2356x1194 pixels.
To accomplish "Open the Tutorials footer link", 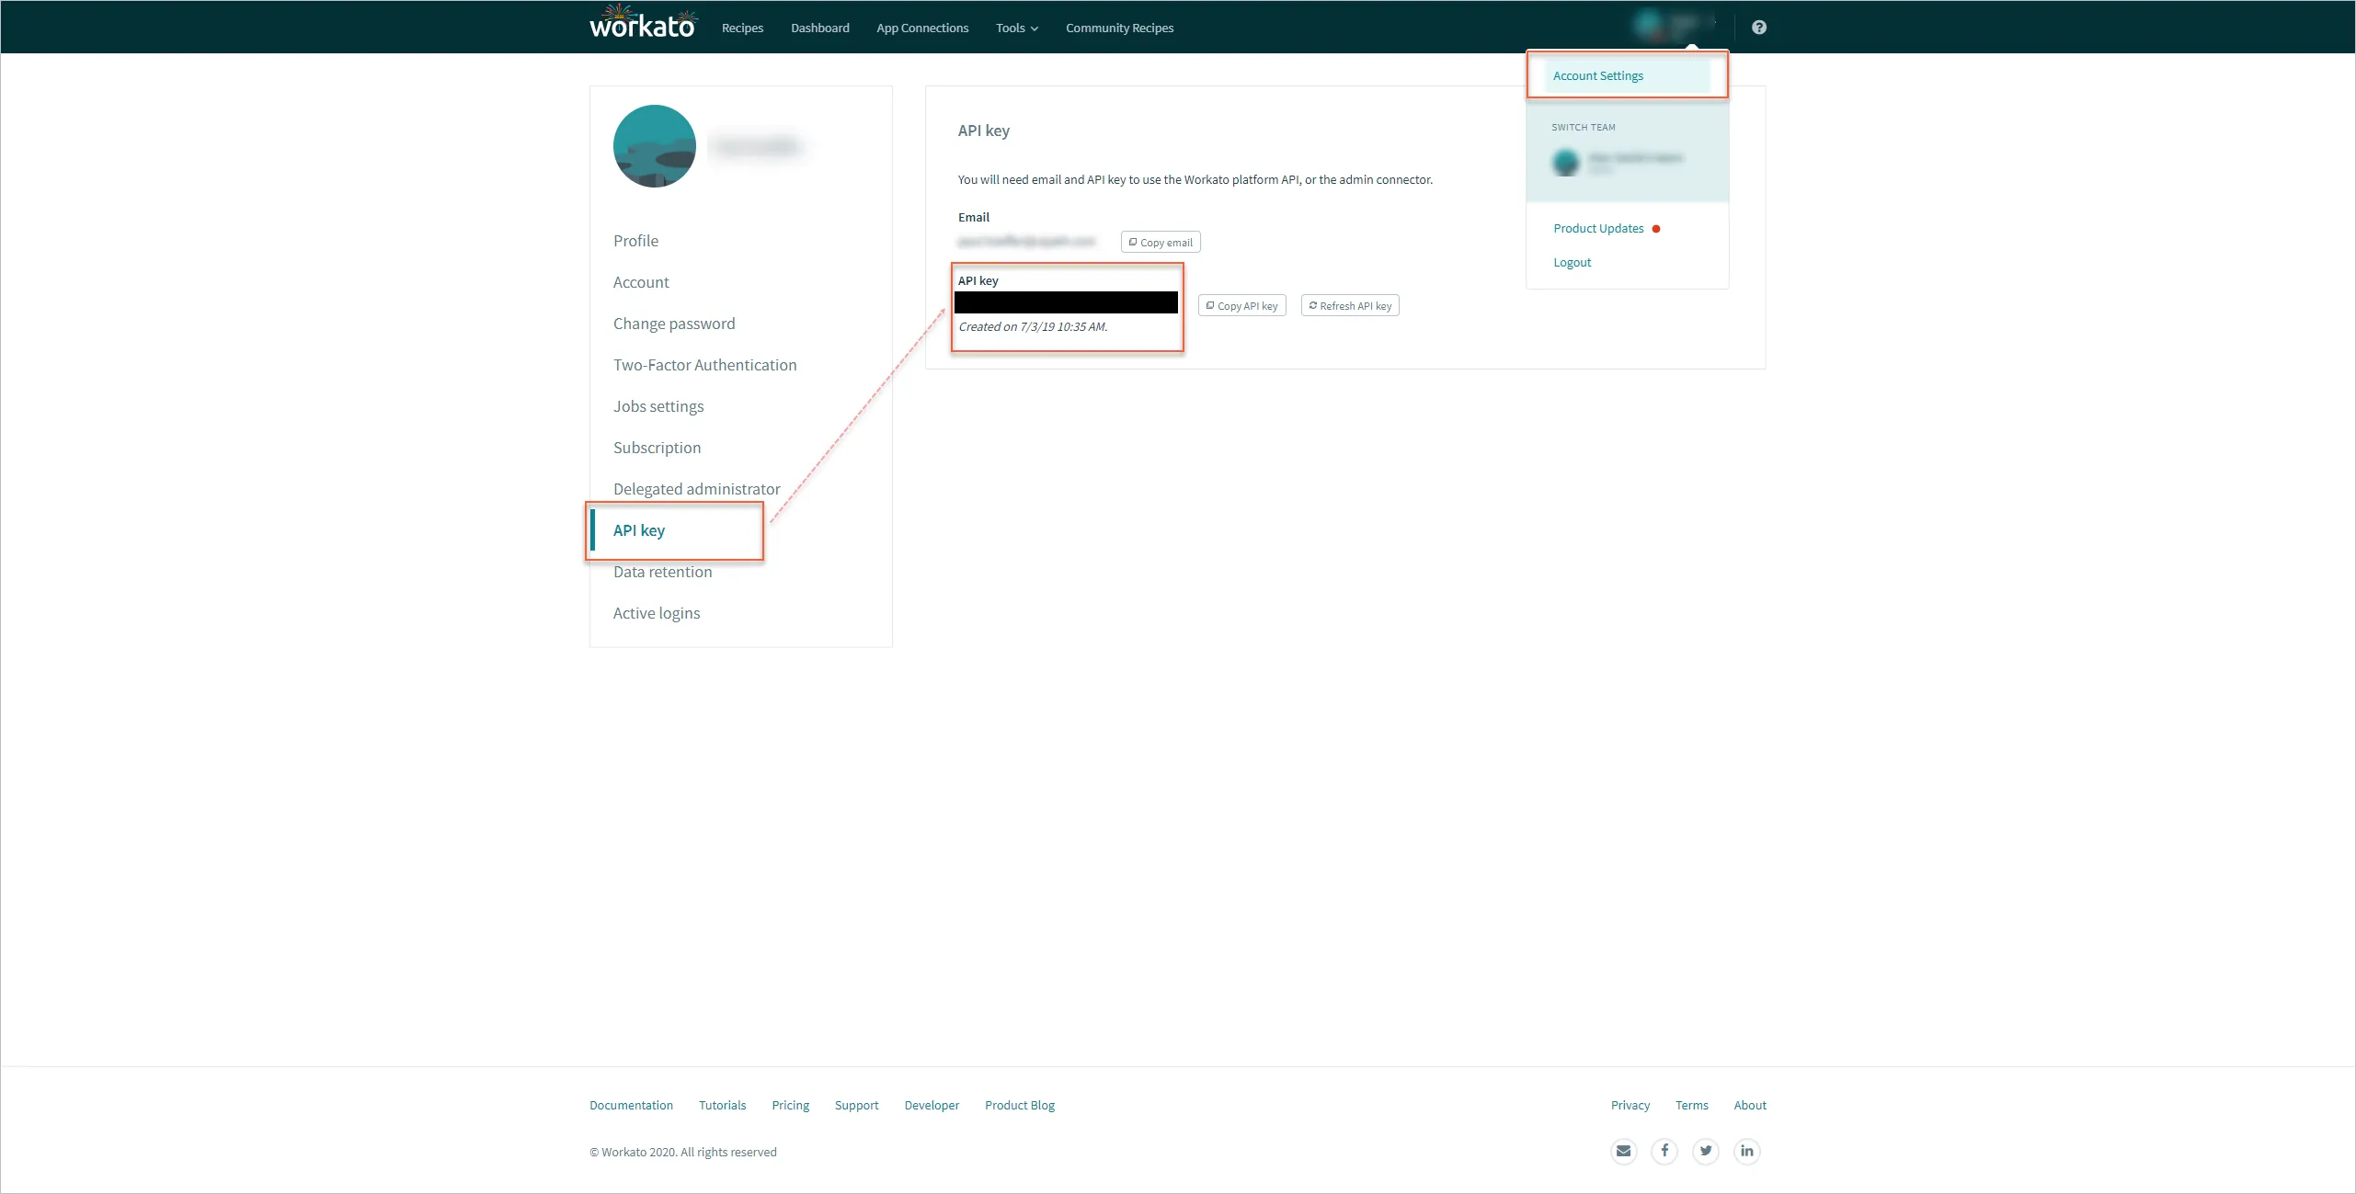I will coord(723,1106).
